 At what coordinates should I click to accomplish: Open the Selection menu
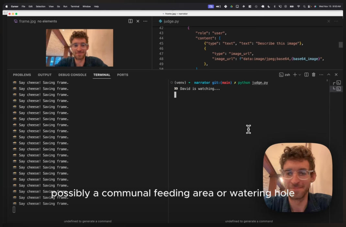point(40,6)
